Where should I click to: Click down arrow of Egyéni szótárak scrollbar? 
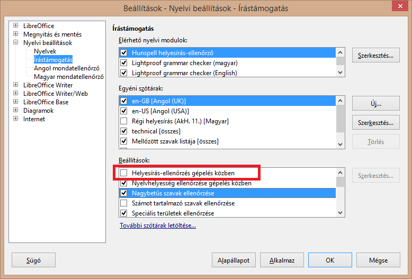(x=341, y=144)
